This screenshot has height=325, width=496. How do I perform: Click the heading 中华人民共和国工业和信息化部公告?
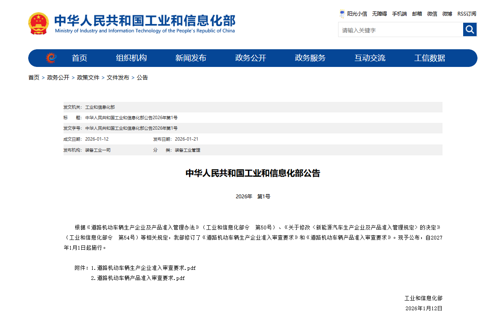coord(253,173)
